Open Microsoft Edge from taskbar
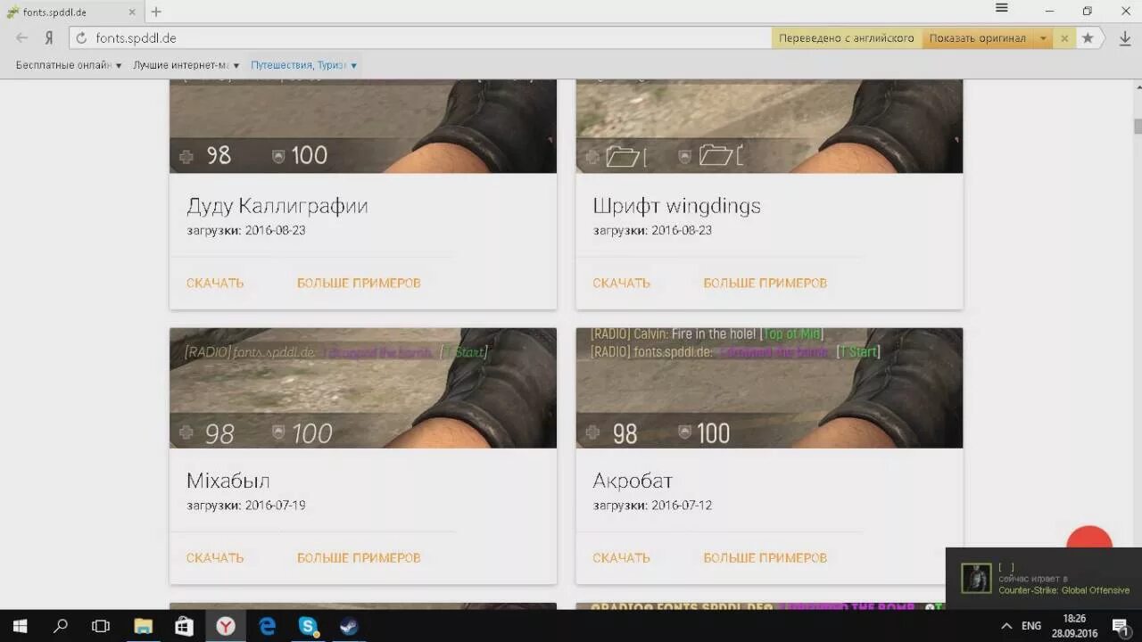The image size is (1142, 642). pyautogui.click(x=267, y=626)
